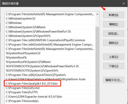The image size is (128, 104).
Task: Select the %SystemRoot%\System32\Wbem entry
Action: pyautogui.click(x=50, y=62)
